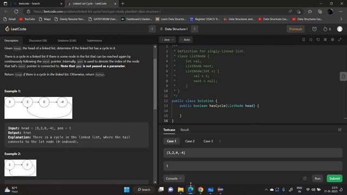Select Case 2 testcase

click(x=190, y=141)
